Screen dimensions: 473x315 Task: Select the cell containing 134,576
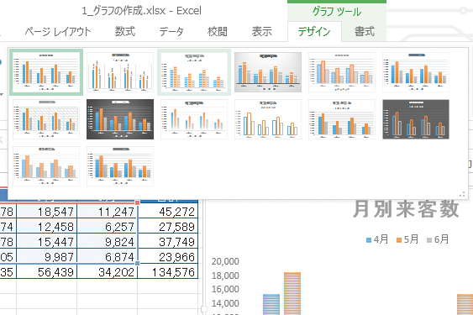click(168, 272)
